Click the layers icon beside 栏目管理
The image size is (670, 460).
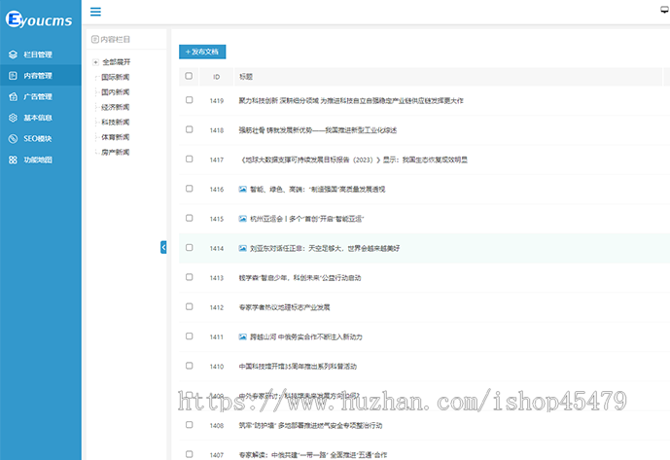[13, 54]
